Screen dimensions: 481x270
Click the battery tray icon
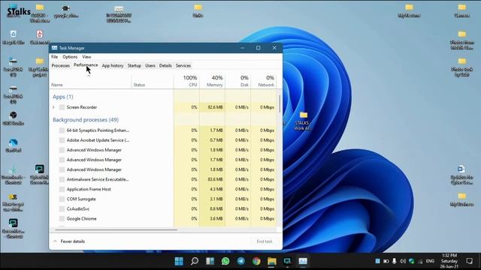386,261
